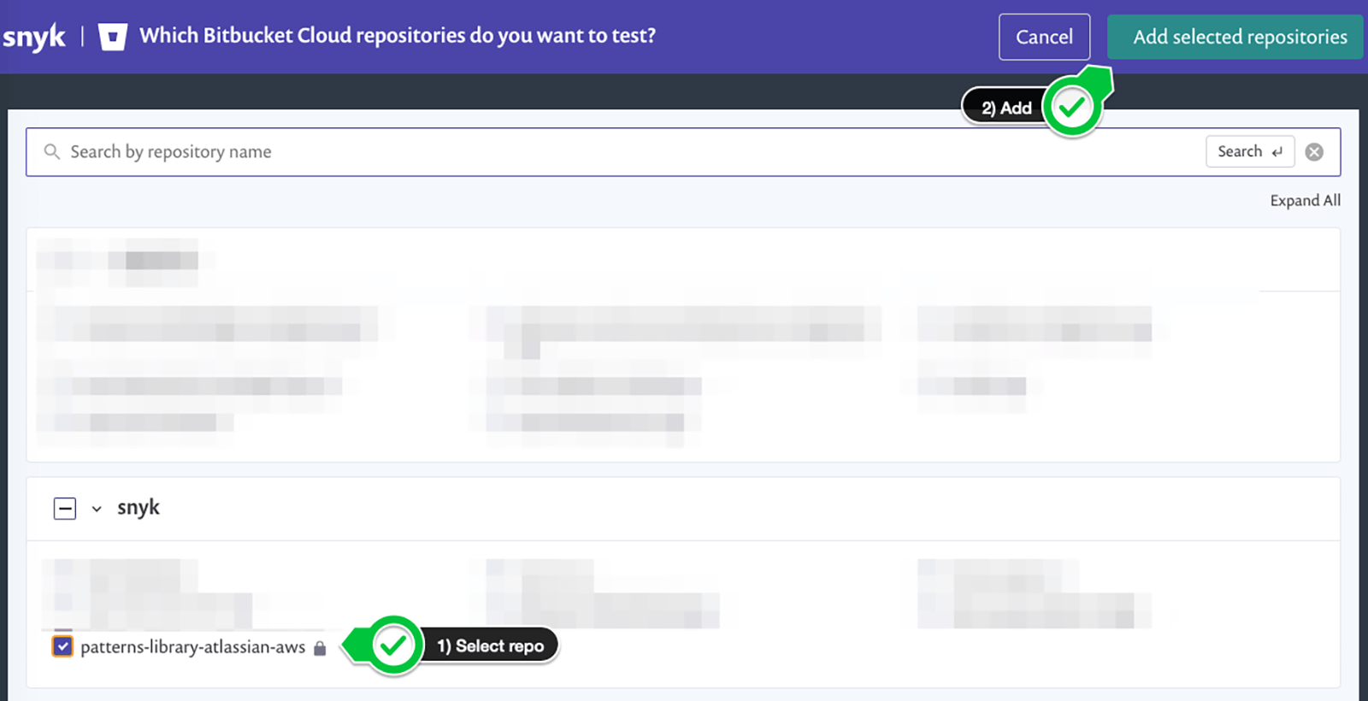
Task: Click the patterns-library-atlassian-aws repository name
Action: click(192, 647)
